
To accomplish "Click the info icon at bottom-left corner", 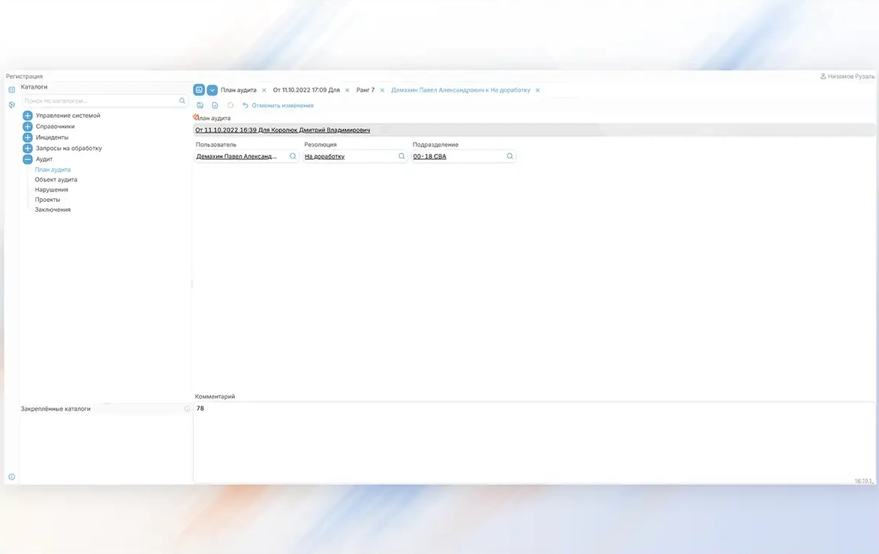I will (x=11, y=477).
